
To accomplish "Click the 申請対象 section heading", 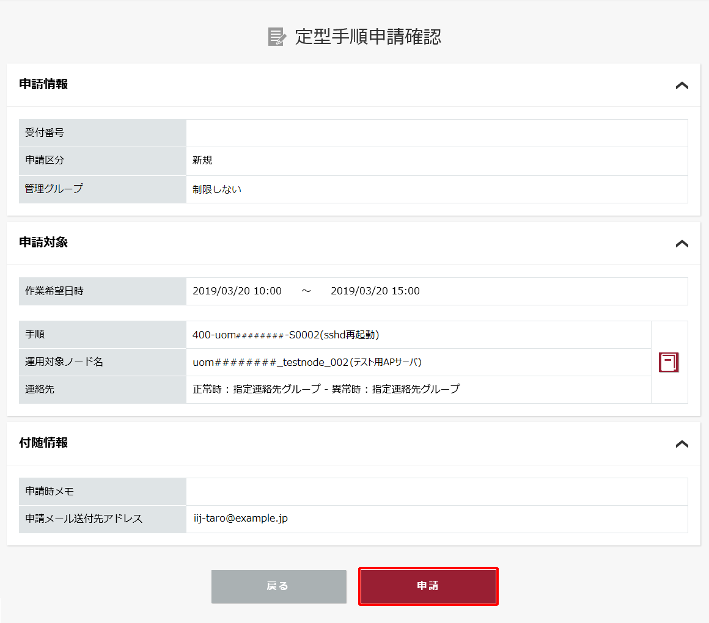I will point(43,242).
